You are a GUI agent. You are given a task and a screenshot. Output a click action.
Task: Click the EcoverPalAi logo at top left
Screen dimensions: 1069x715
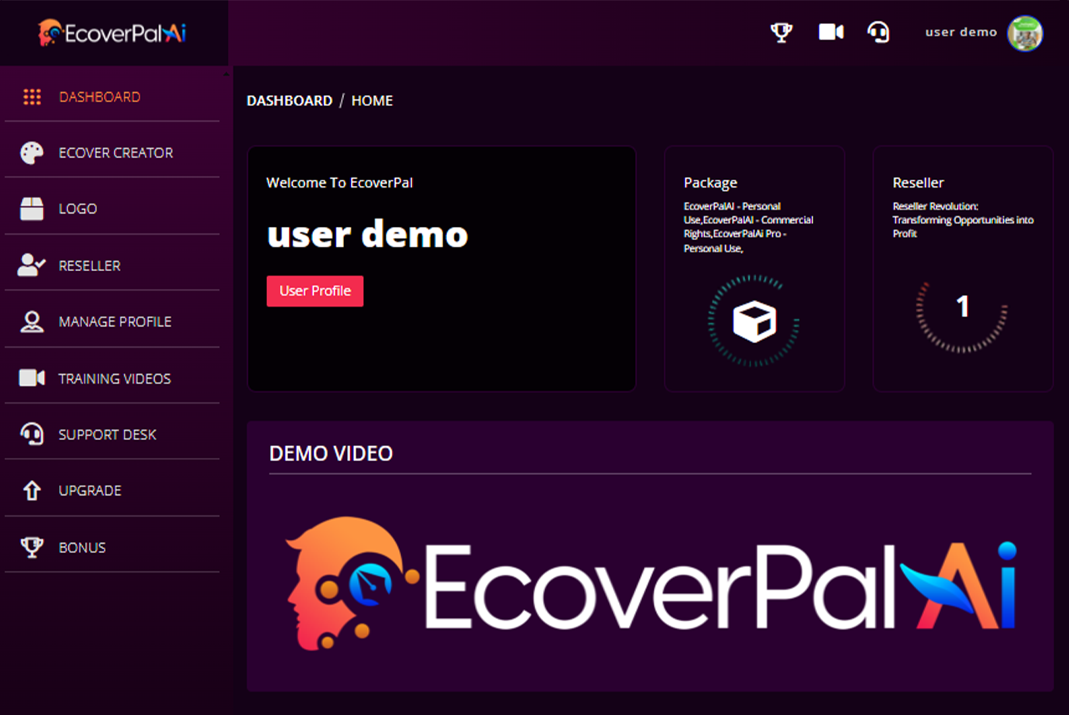113,33
